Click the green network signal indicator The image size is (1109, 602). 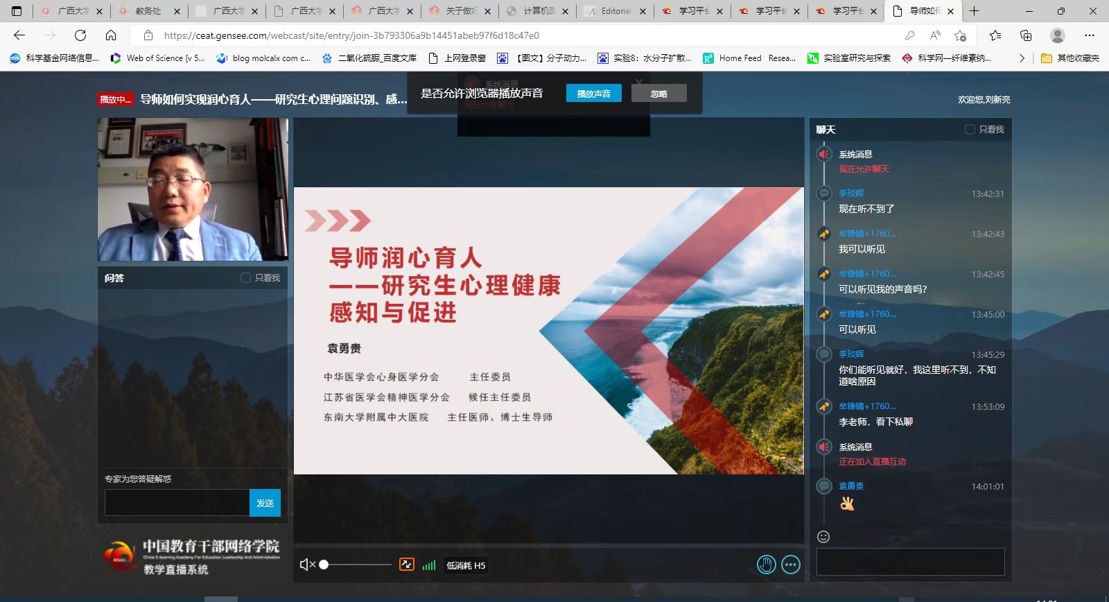tap(429, 565)
